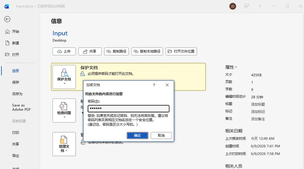Click the help question mark in 加密文档 dialog
Image resolution: width=304 pixels, height=169 pixels.
(x=154, y=85)
